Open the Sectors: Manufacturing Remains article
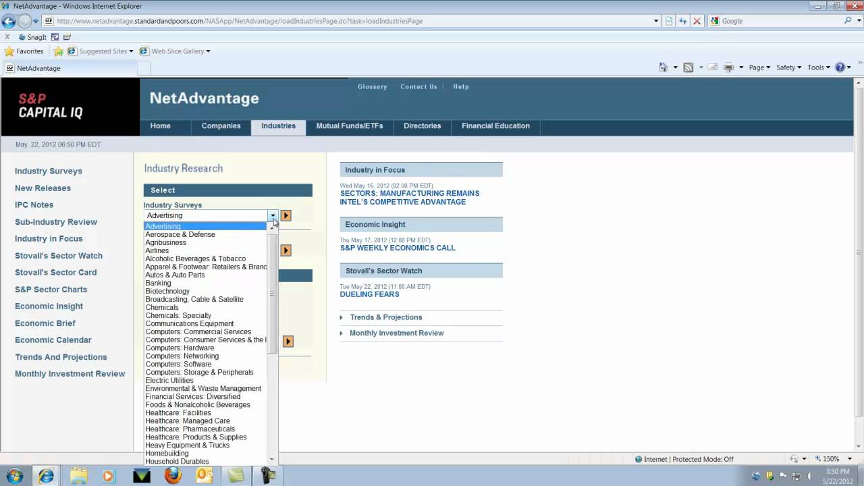 pos(410,198)
